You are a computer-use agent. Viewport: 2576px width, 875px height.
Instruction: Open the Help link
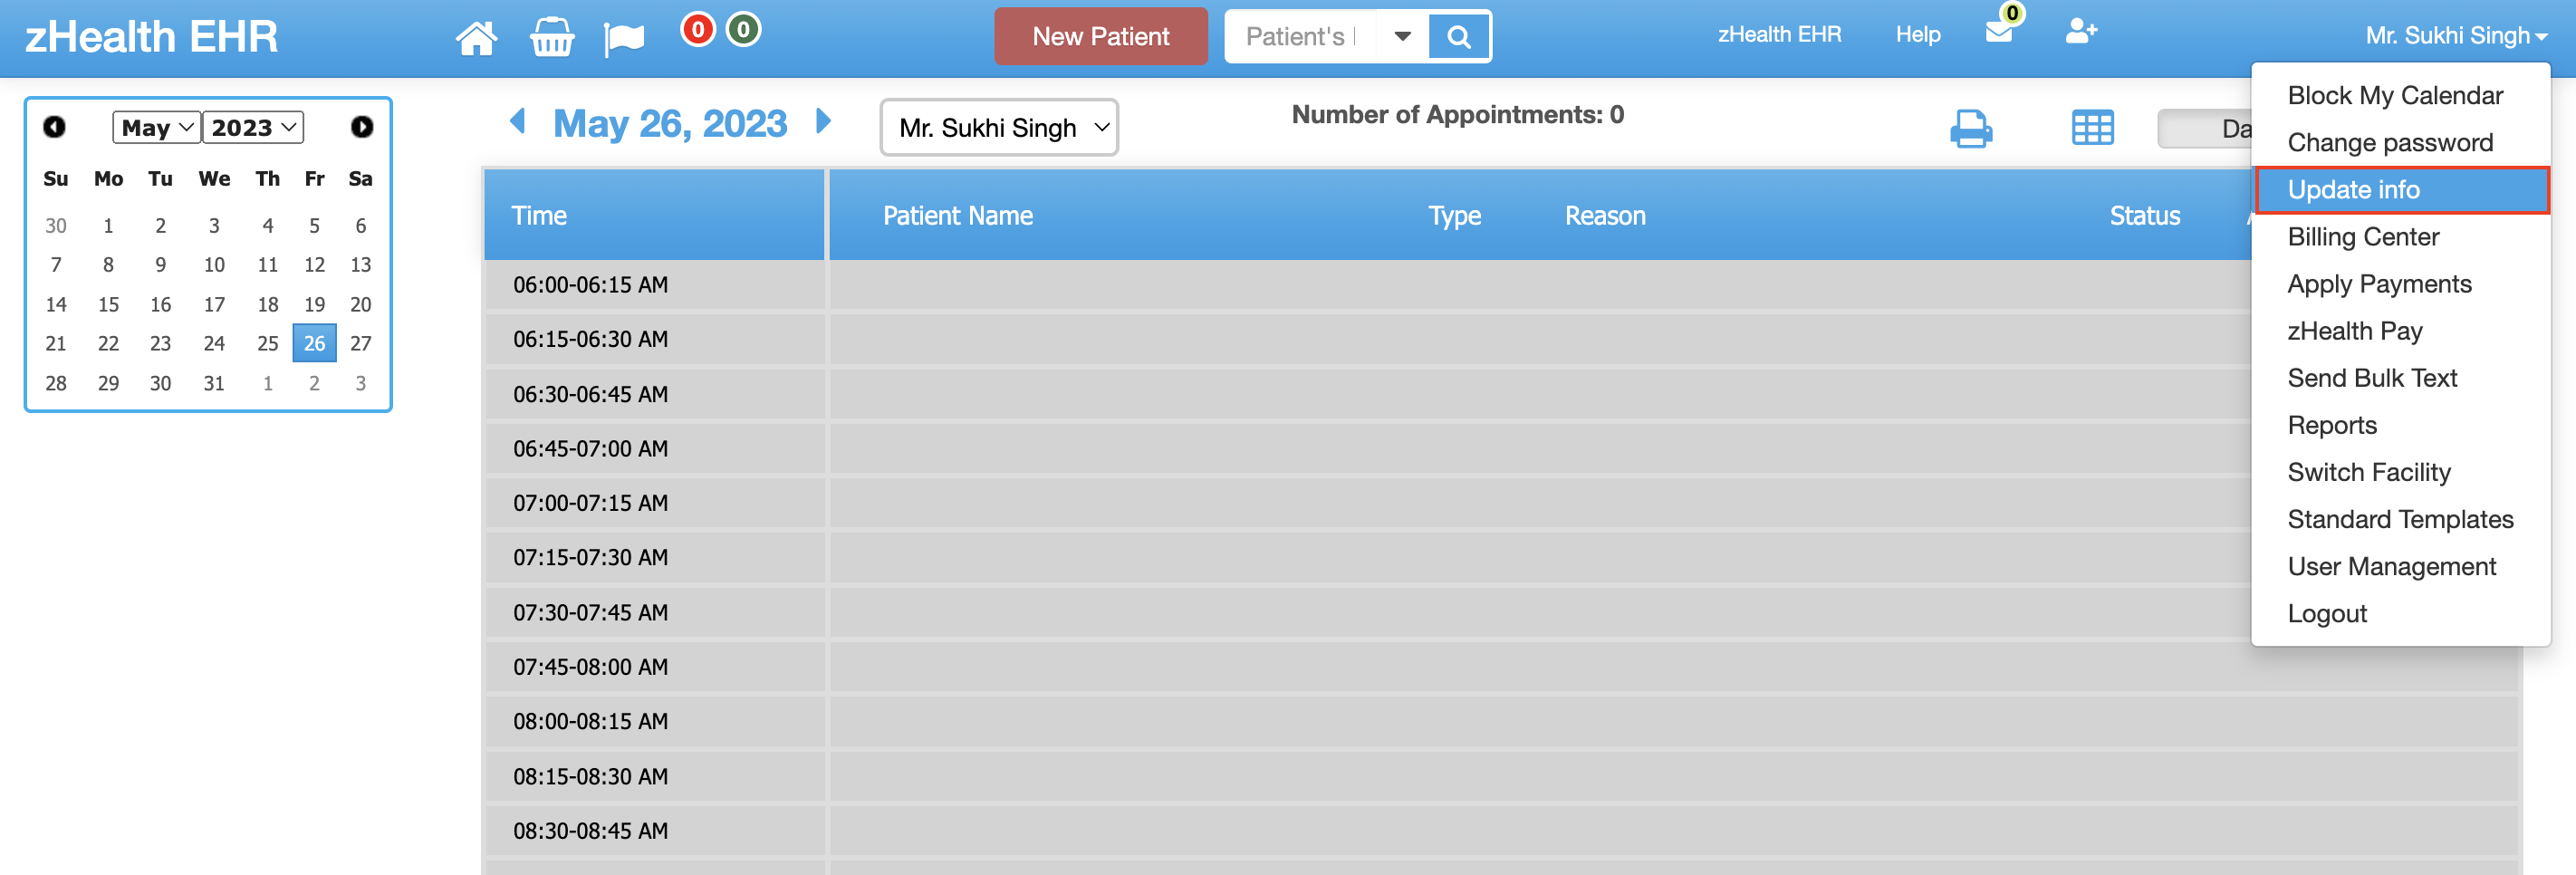coord(1917,35)
